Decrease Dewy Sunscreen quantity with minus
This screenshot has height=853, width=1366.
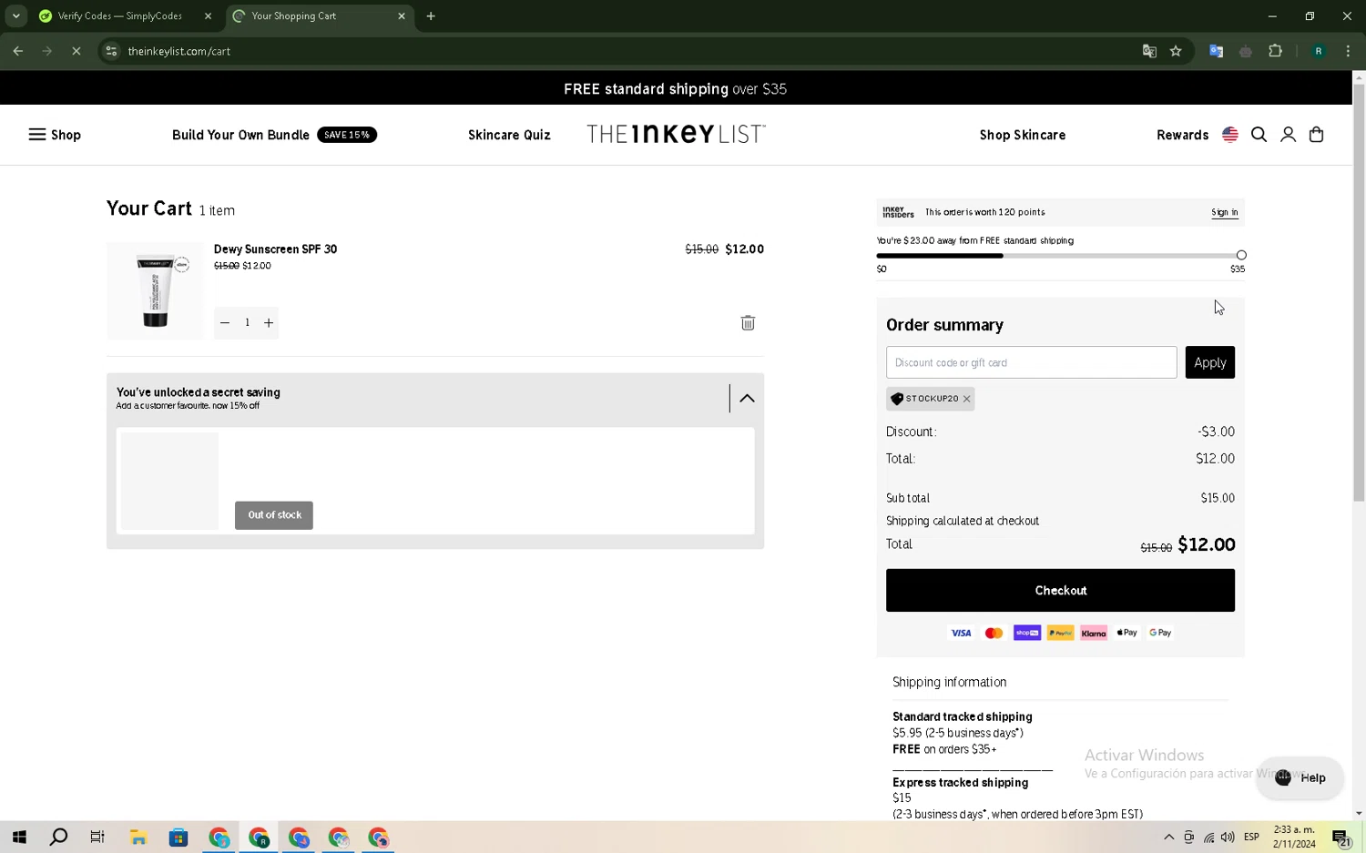pyautogui.click(x=225, y=323)
